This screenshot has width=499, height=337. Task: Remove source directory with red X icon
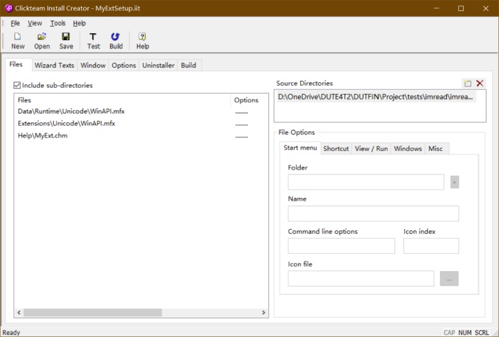click(480, 83)
